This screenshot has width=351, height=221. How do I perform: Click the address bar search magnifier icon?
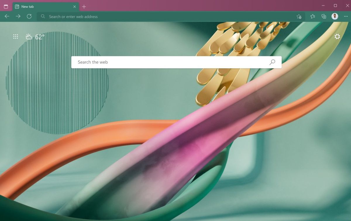pos(43,17)
